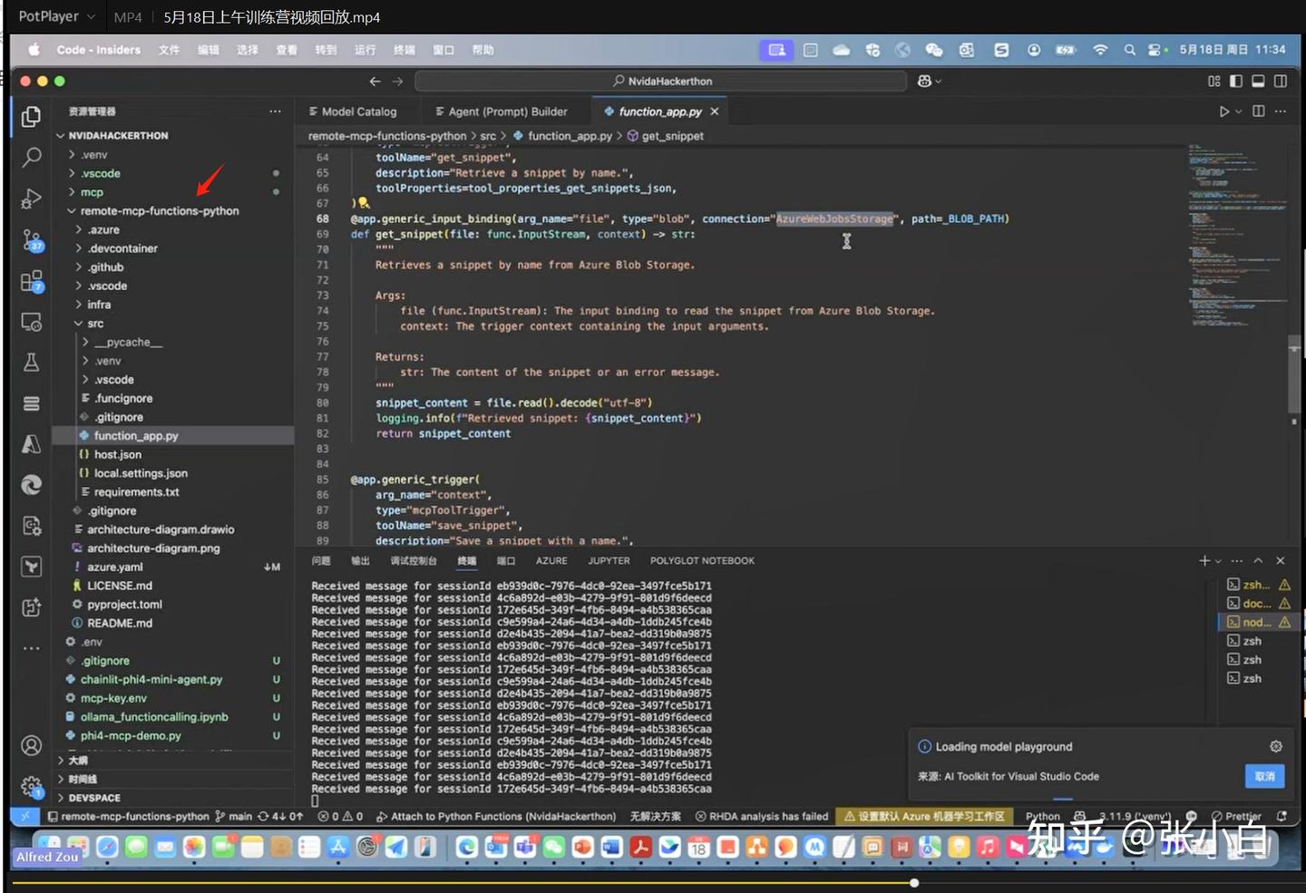Screen dimensions: 1306x893
Task: Click the split editor icon
Action: [1259, 112]
